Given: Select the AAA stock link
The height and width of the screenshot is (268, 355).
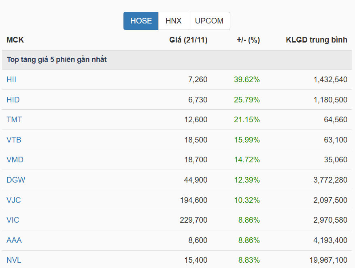Looking at the screenshot, I should [x=14, y=240].
